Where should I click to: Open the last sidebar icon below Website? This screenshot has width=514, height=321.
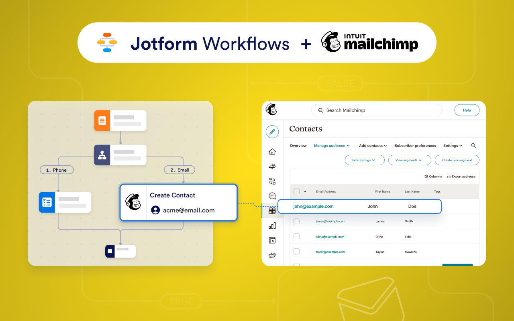tap(272, 255)
